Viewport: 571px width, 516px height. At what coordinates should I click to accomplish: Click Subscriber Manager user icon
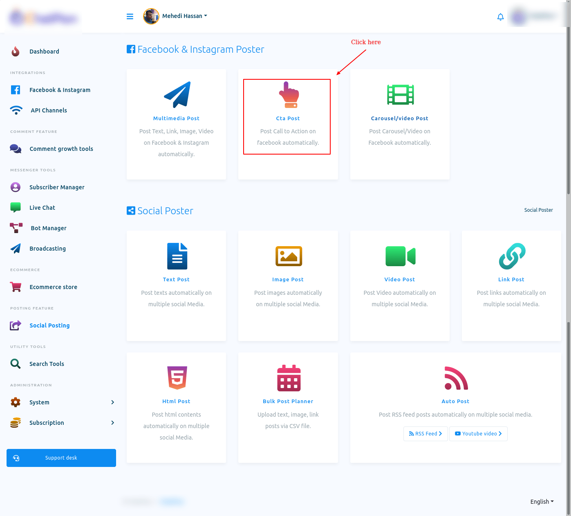pyautogui.click(x=16, y=187)
